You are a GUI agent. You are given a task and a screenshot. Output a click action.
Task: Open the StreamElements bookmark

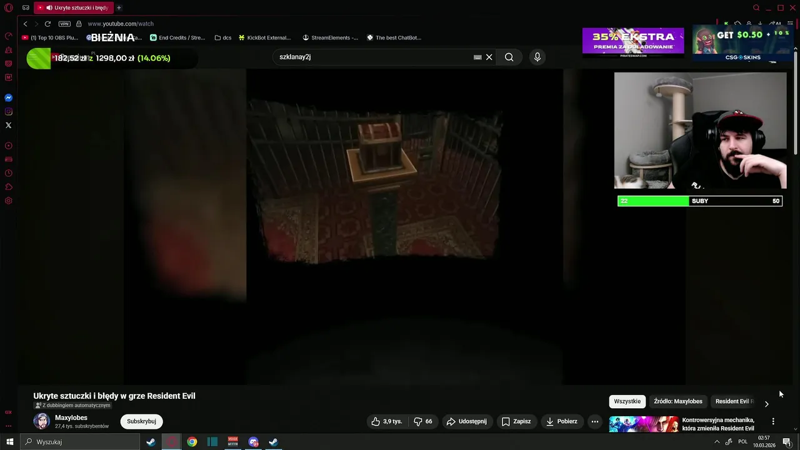click(x=330, y=37)
